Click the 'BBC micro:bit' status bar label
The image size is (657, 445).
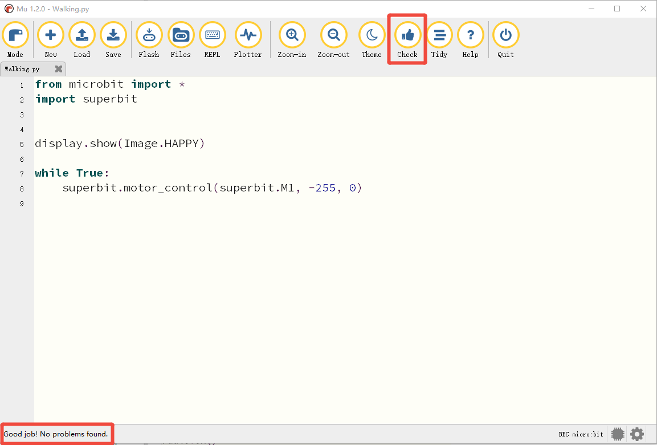pos(581,435)
